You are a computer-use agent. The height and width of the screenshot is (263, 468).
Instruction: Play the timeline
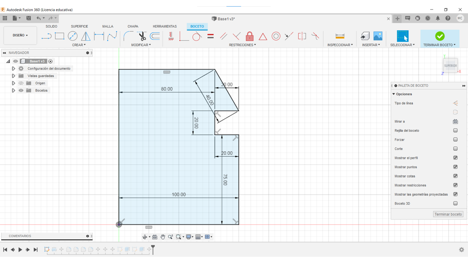[x=20, y=250]
